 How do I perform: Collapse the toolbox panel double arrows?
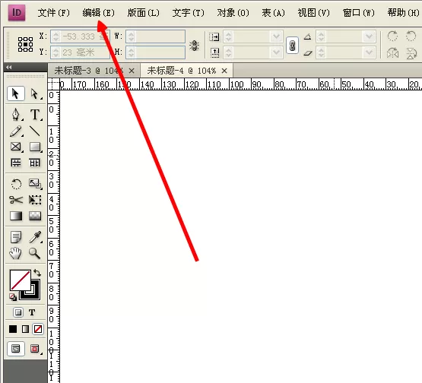[9, 67]
